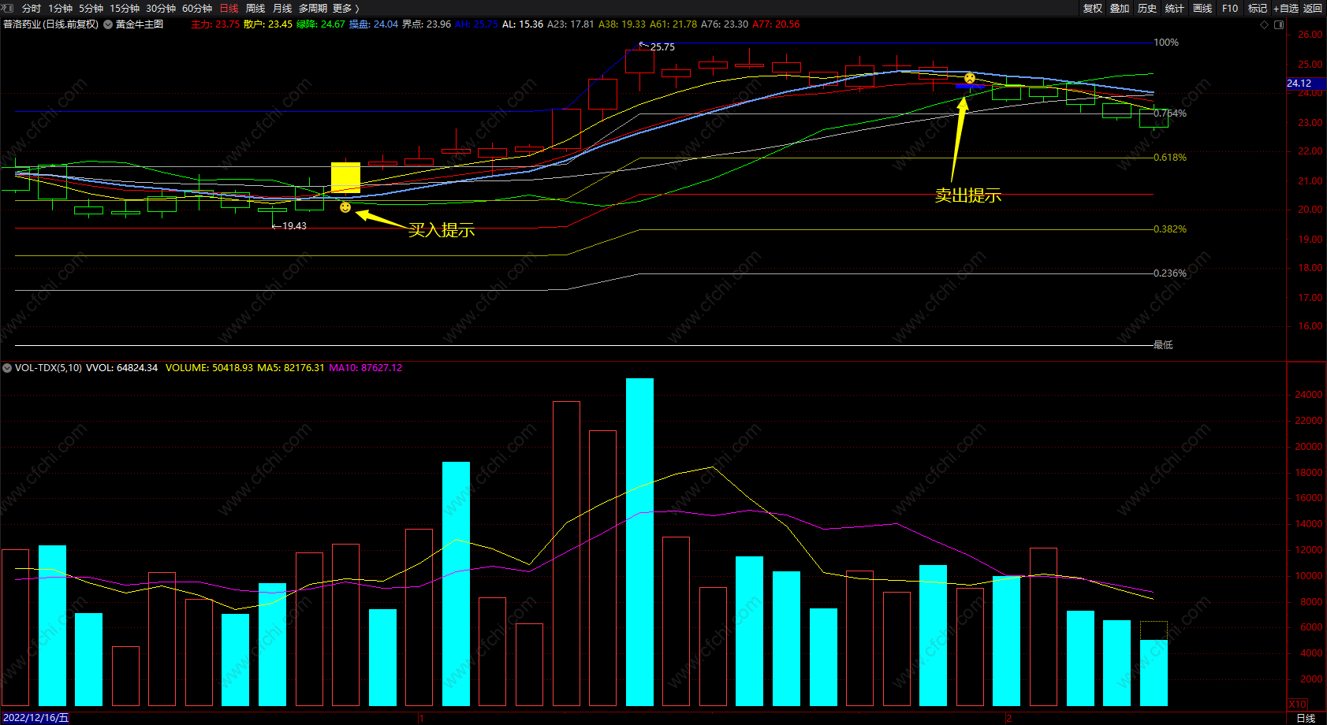The image size is (1327, 725).
Task: Click the 日线 label at bottom right
Action: tap(1306, 718)
